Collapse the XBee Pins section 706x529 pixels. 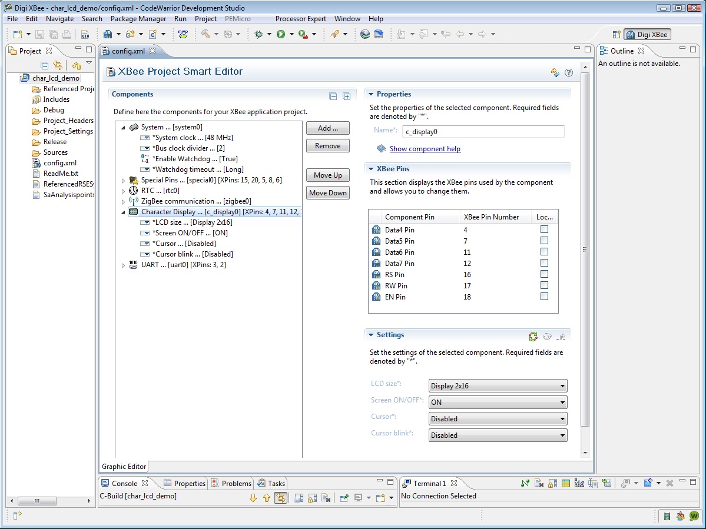371,169
